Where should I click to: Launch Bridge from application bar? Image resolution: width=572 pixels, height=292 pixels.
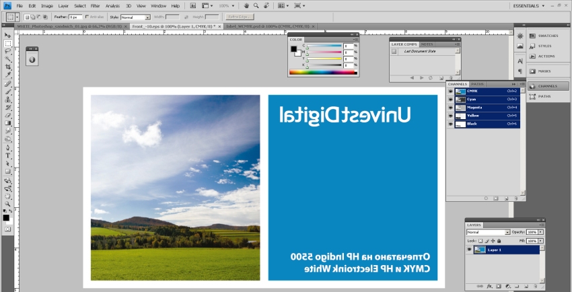[x=193, y=6]
